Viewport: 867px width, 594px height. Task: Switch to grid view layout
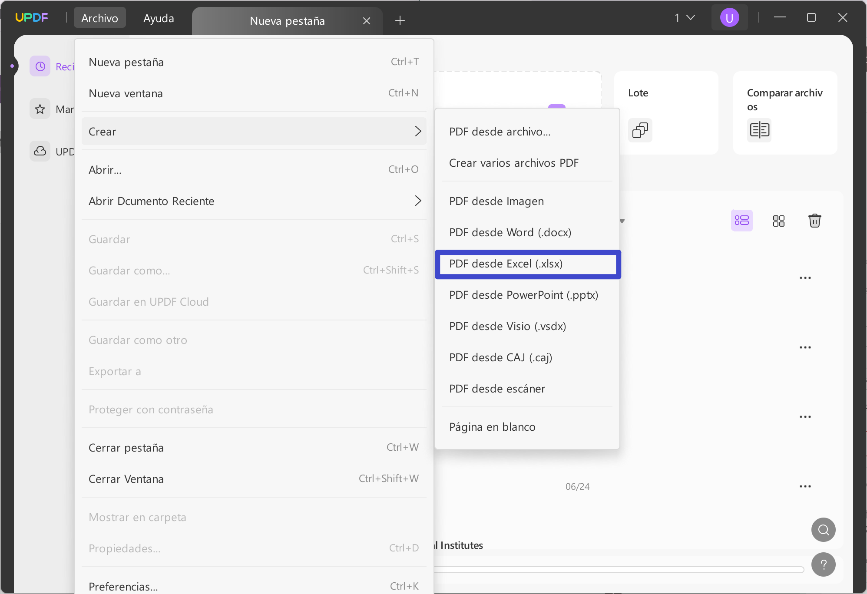pos(778,221)
